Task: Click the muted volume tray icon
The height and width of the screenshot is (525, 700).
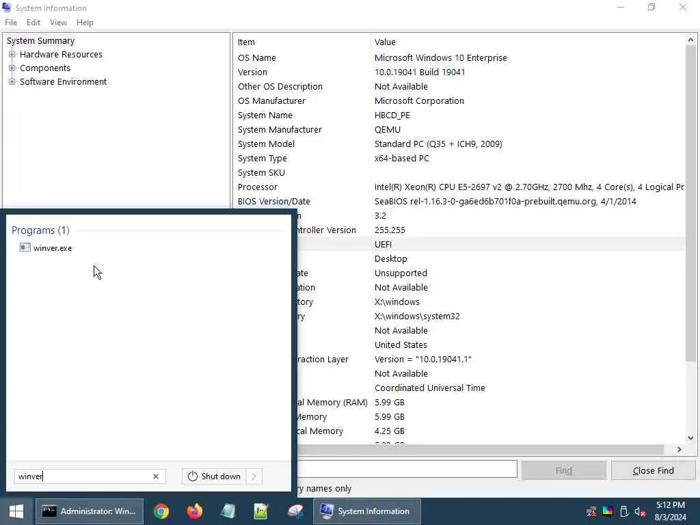Action: (x=640, y=511)
